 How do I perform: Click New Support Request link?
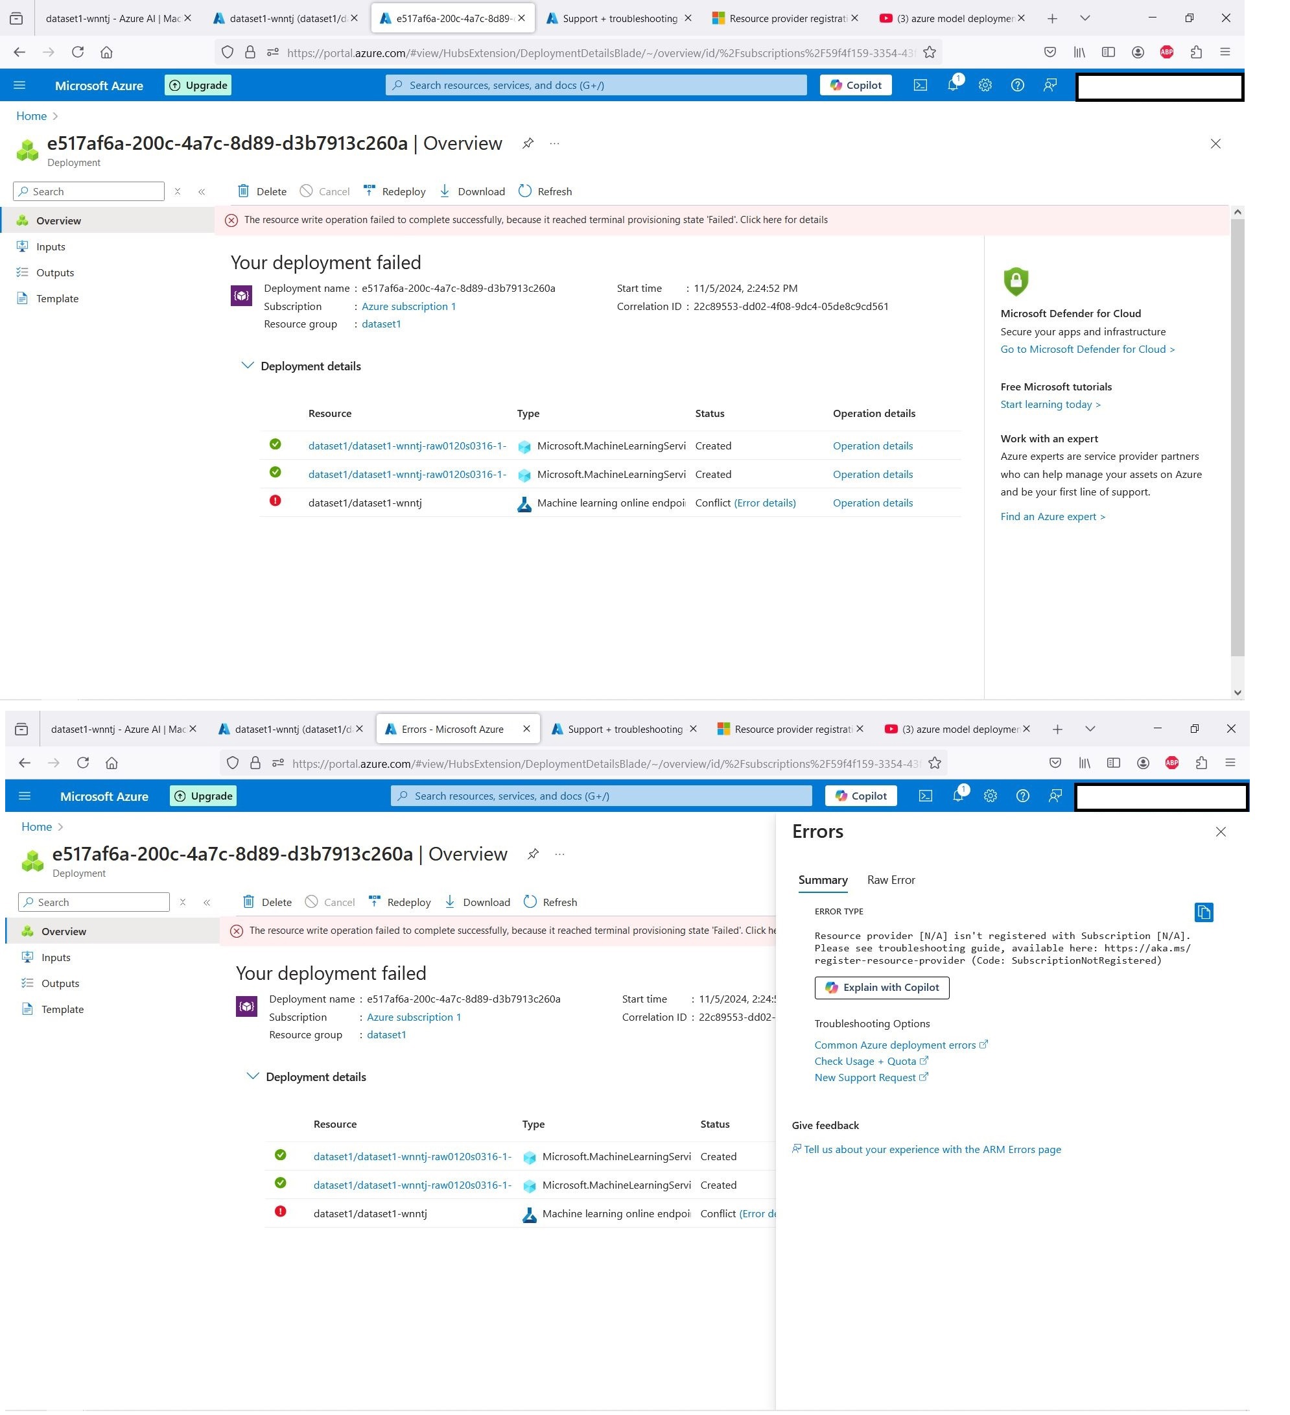pyautogui.click(x=865, y=1077)
